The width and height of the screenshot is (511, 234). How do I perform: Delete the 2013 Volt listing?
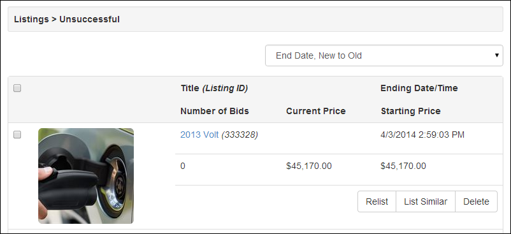pyautogui.click(x=476, y=201)
